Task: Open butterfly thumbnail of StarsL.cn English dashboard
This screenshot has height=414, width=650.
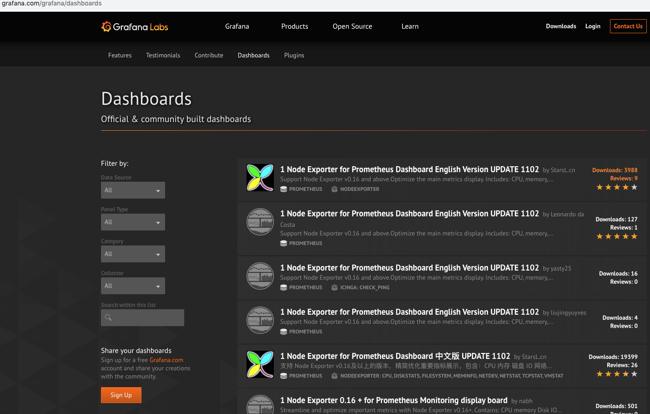Action: pos(260,178)
